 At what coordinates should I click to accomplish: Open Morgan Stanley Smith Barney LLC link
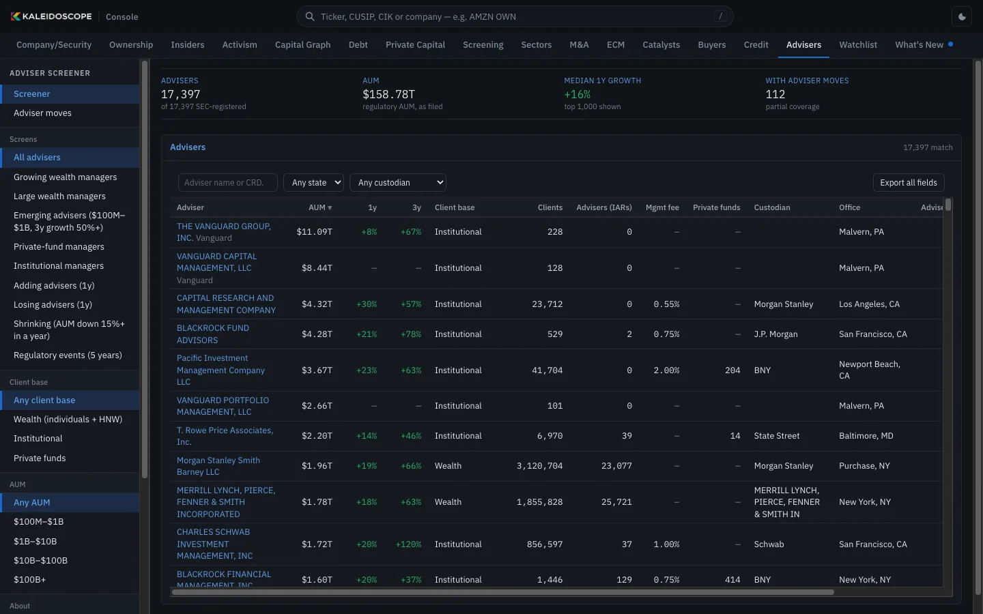[x=218, y=466]
